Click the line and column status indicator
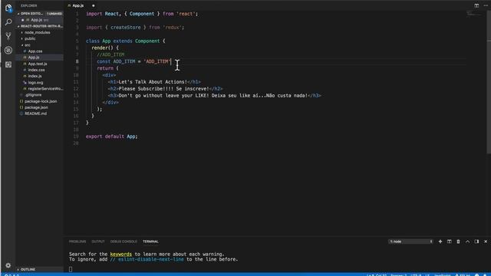Viewport: 491px width, 276px height. [377, 274]
